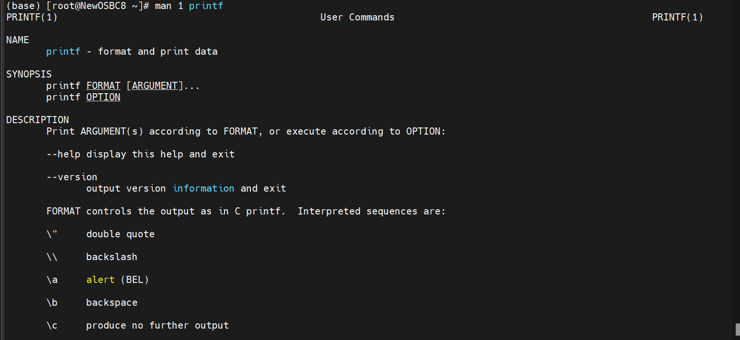This screenshot has width=740, height=340.
Task: Click the --version option text
Action: click(x=72, y=177)
